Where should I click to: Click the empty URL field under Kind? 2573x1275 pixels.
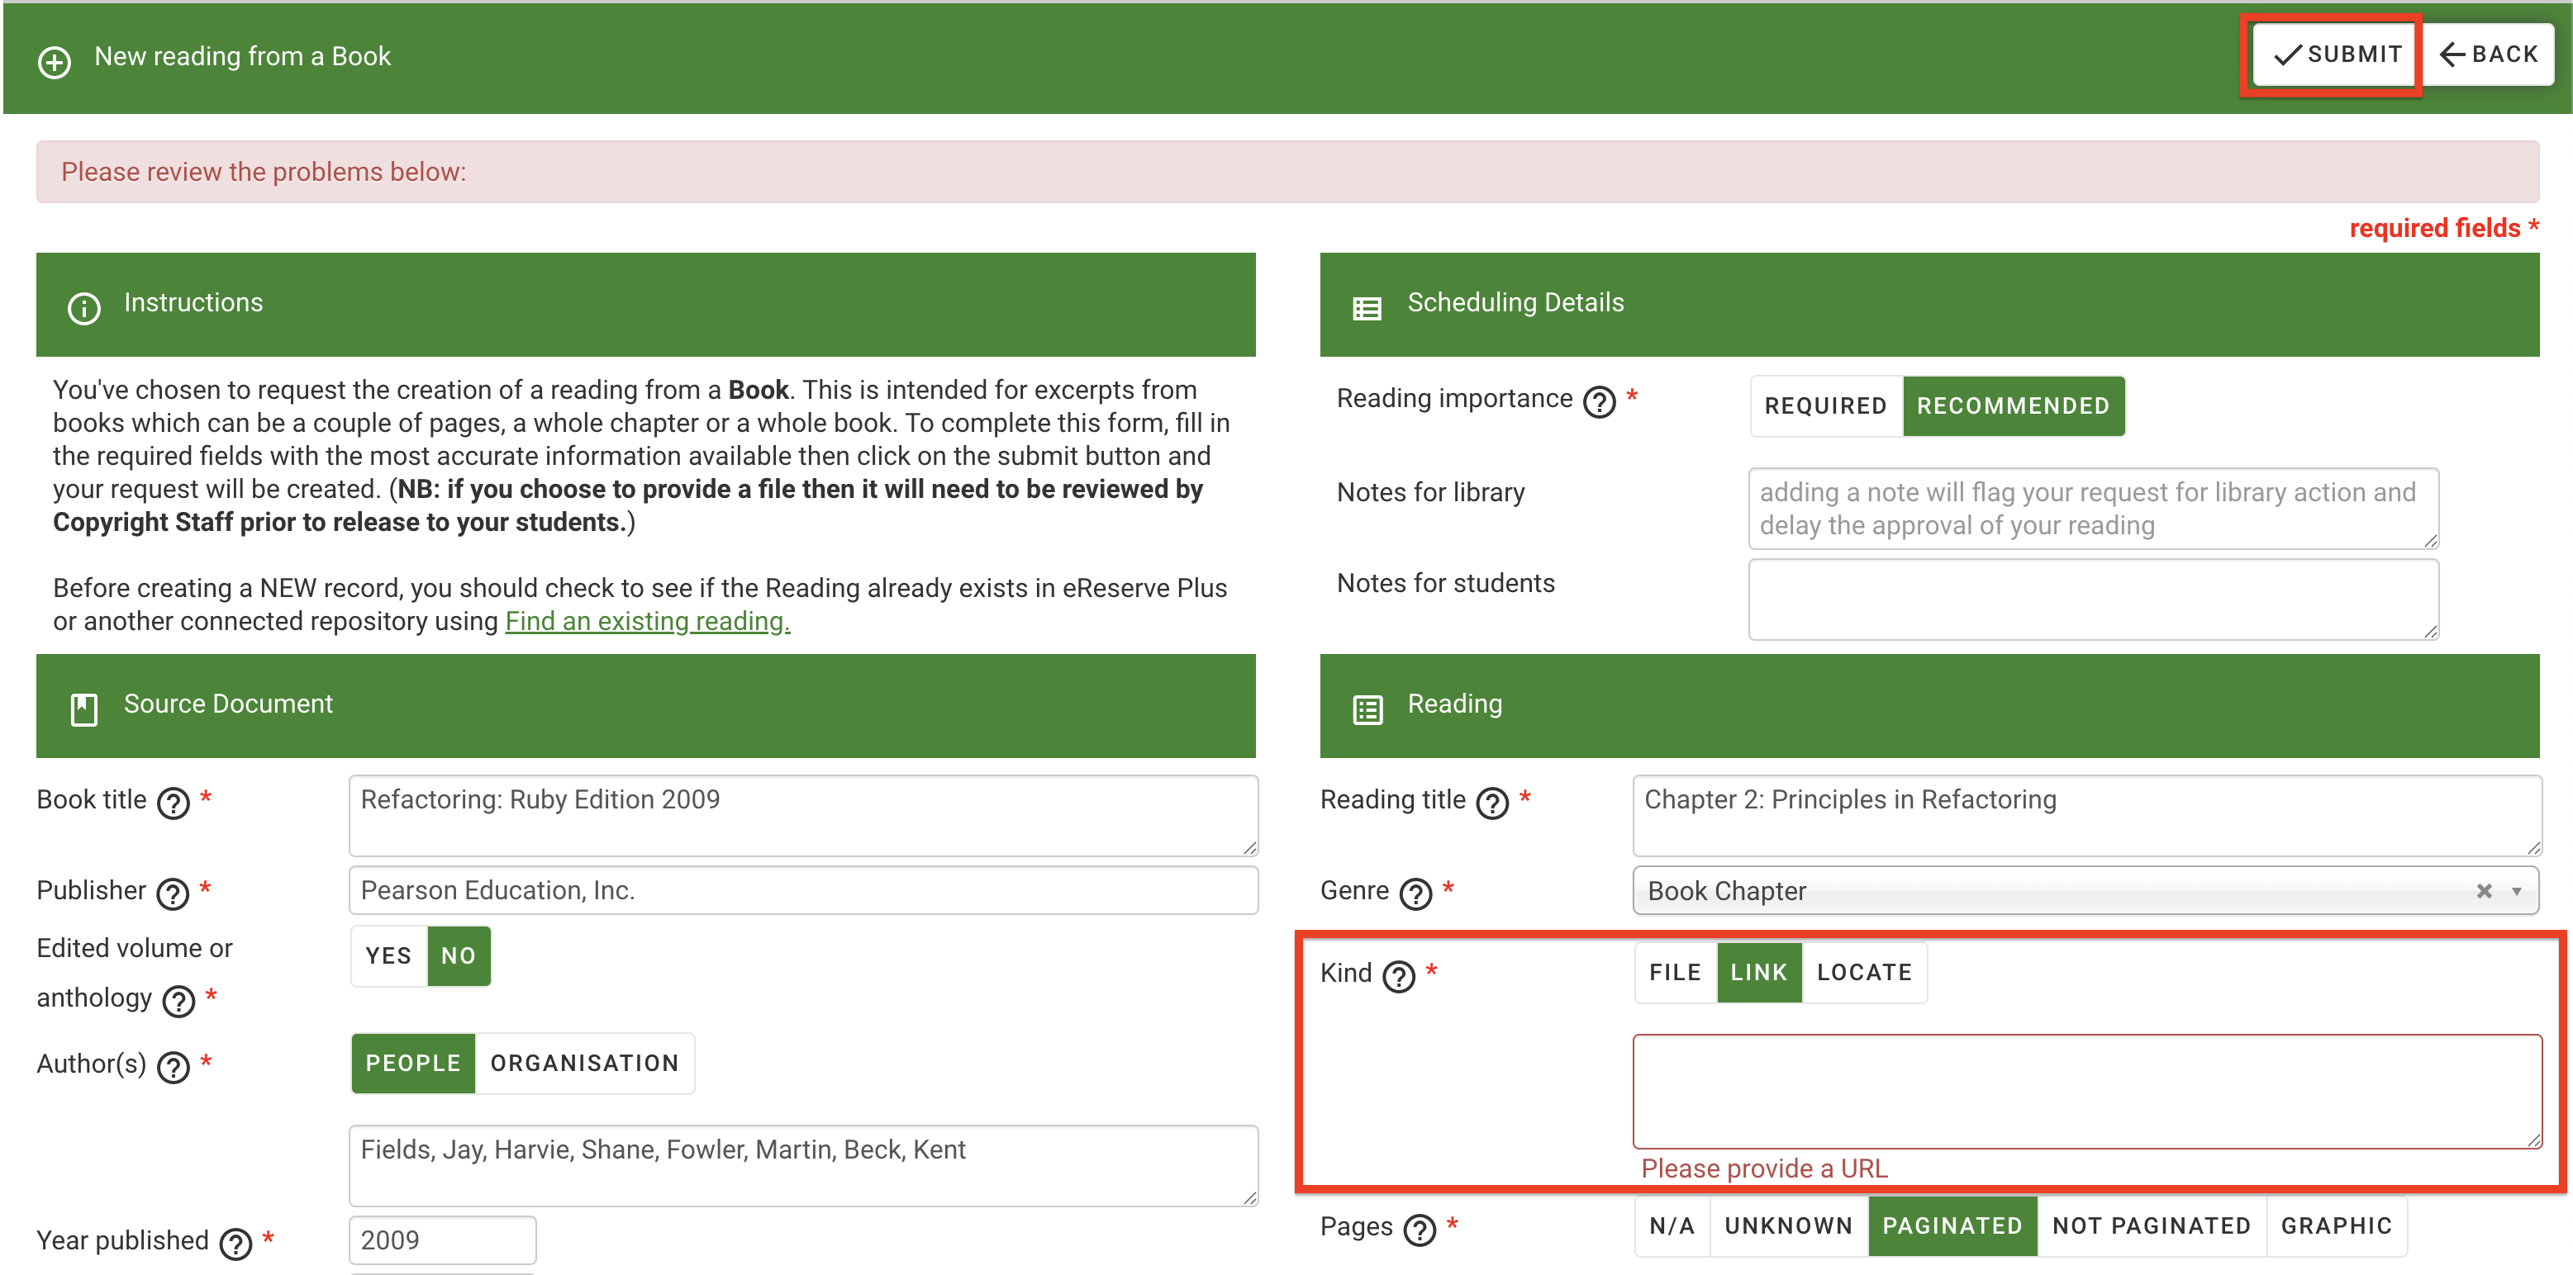(2084, 1088)
